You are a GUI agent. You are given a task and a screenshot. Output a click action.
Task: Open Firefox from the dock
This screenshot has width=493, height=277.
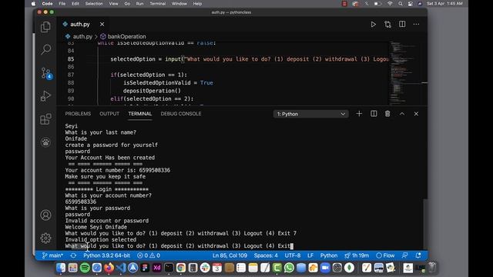(109, 268)
